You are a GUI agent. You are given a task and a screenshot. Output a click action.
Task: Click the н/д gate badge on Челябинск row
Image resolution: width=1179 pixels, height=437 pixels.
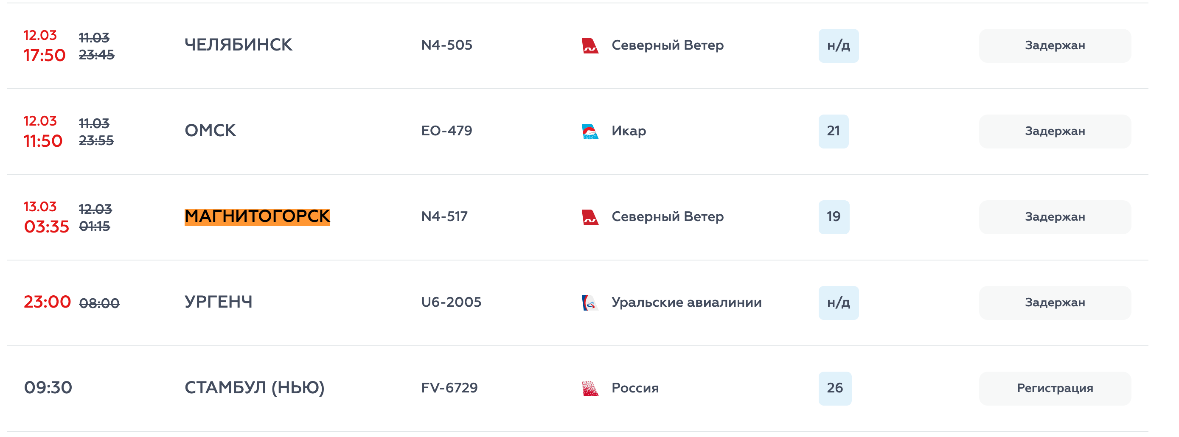(x=838, y=45)
